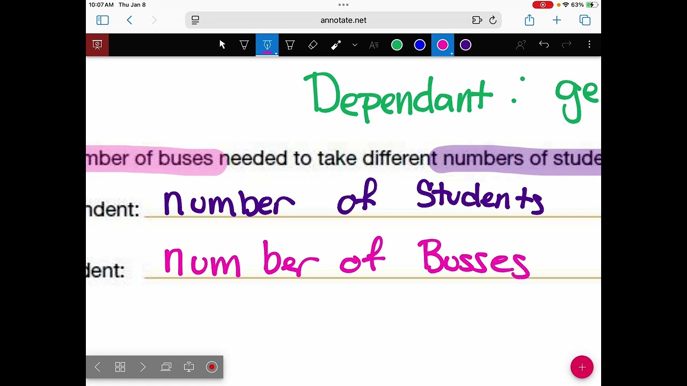Choose the purple pen color
Screen dimensions: 687x386
pos(465,45)
